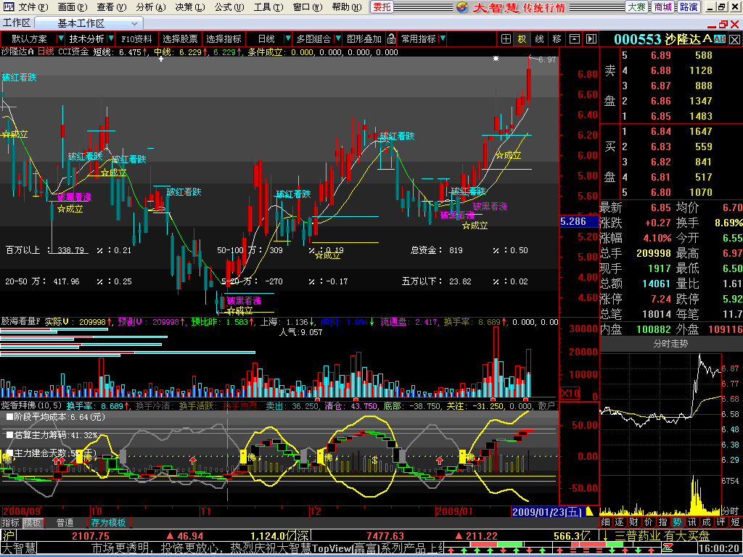Click the 大赛 button
Viewport: 743px width, 557px height.
[x=636, y=7]
